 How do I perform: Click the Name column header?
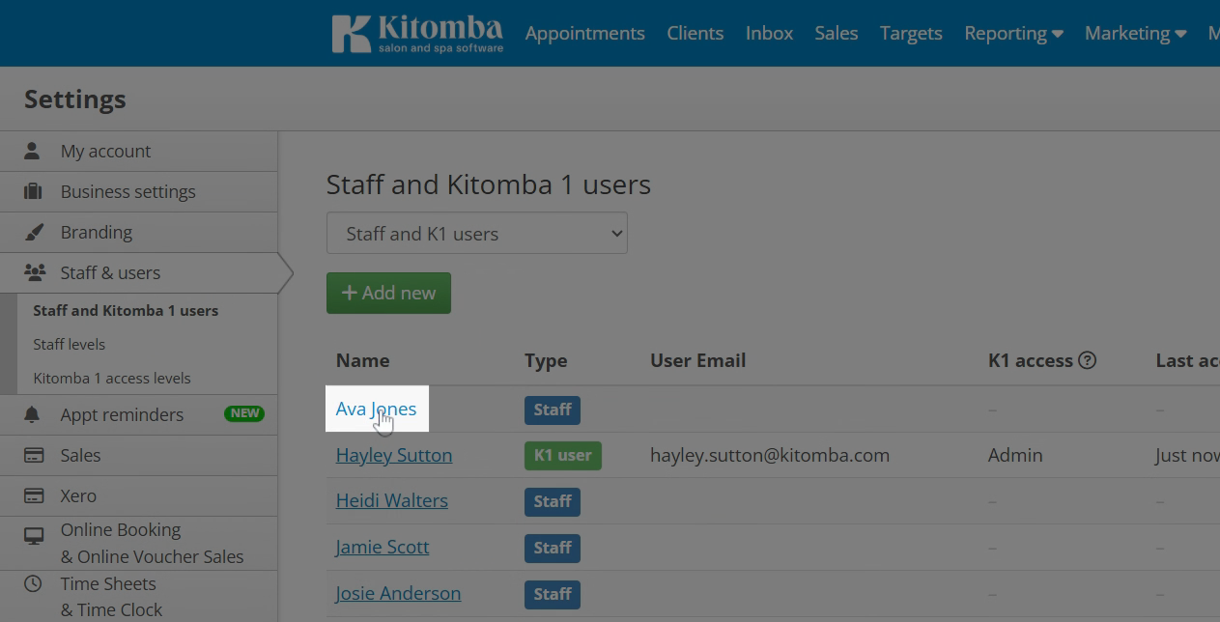pyautogui.click(x=362, y=360)
